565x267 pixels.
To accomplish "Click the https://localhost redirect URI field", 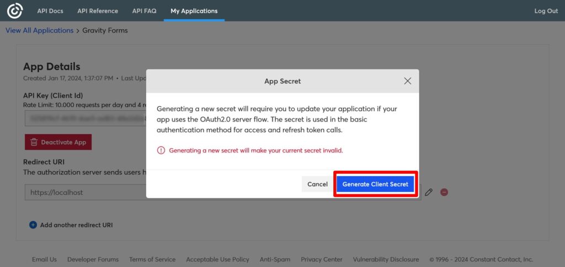I will 83,192.
